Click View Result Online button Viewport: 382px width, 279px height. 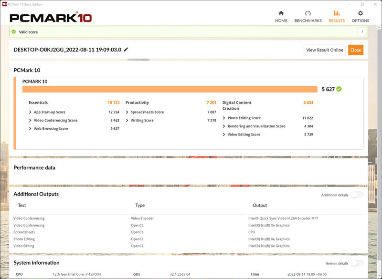tap(325, 50)
